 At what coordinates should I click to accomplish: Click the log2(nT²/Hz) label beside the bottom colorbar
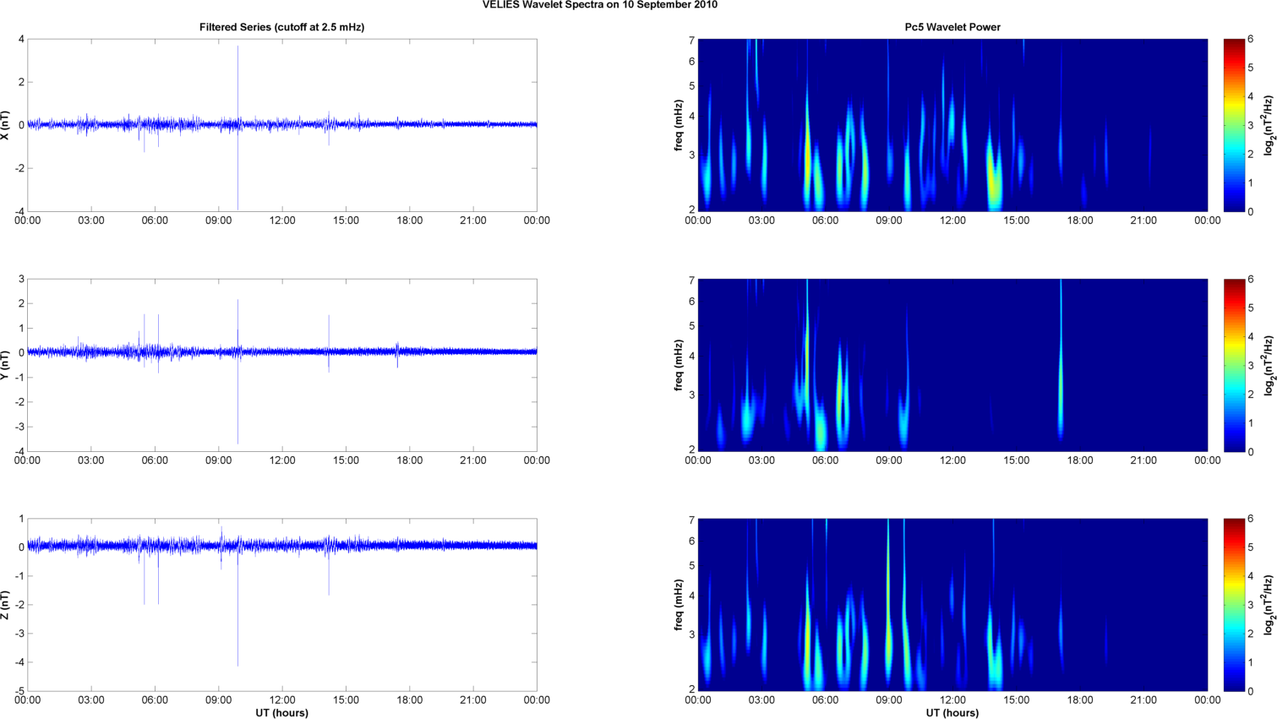(x=1268, y=605)
